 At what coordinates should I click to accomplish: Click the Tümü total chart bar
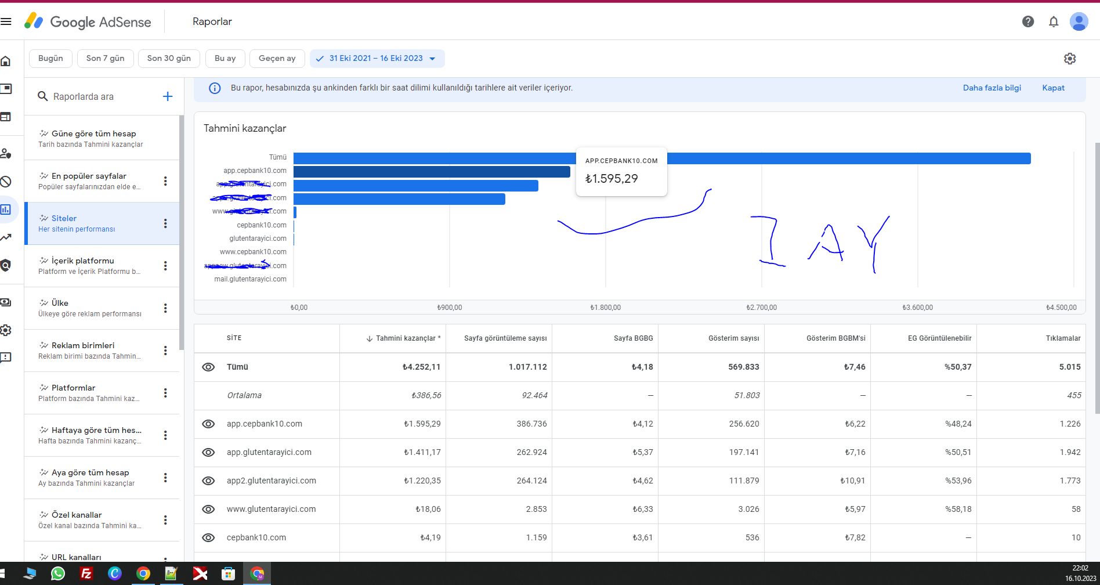point(662,158)
